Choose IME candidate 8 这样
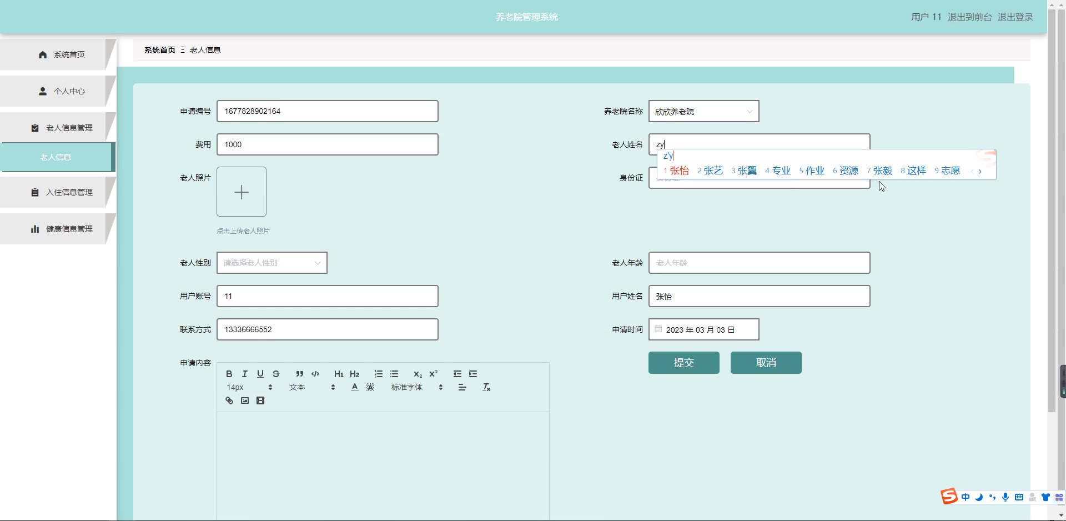1066x521 pixels. click(x=913, y=171)
